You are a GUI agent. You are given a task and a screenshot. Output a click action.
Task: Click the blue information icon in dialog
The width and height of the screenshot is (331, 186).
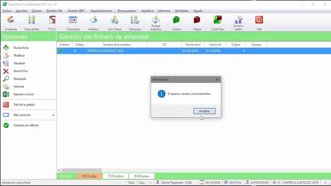[161, 93]
